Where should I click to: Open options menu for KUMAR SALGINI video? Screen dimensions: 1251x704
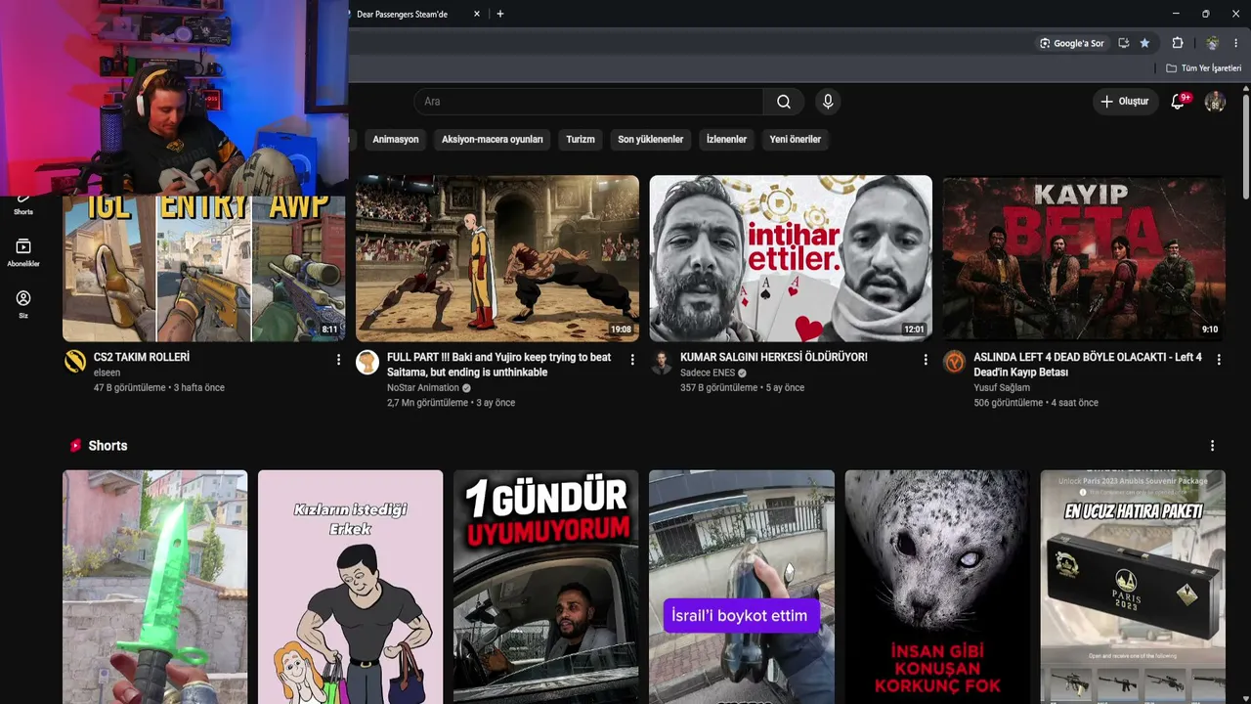coord(926,360)
